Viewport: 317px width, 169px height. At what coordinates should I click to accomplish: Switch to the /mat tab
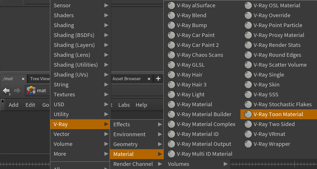(8, 79)
